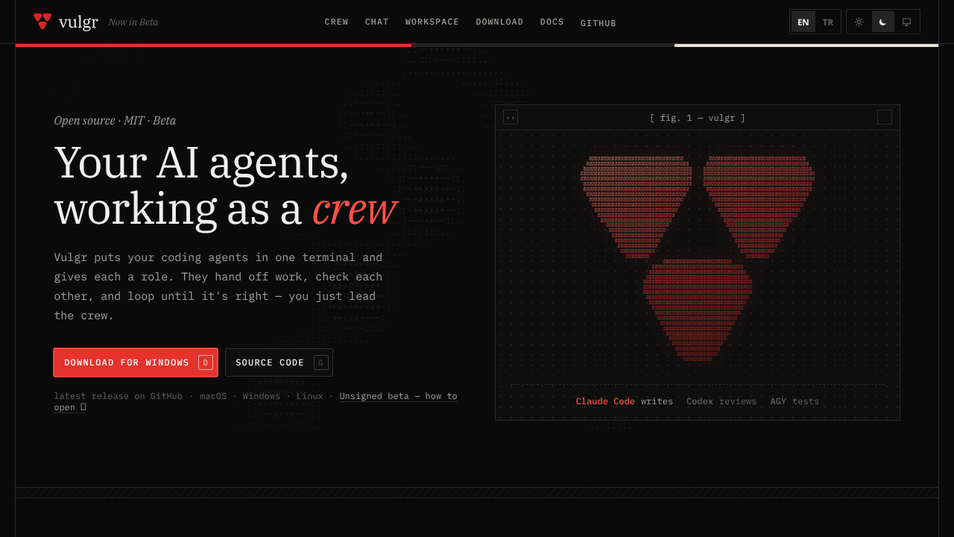
Task: Switch to light theme sun icon
Action: (x=859, y=22)
